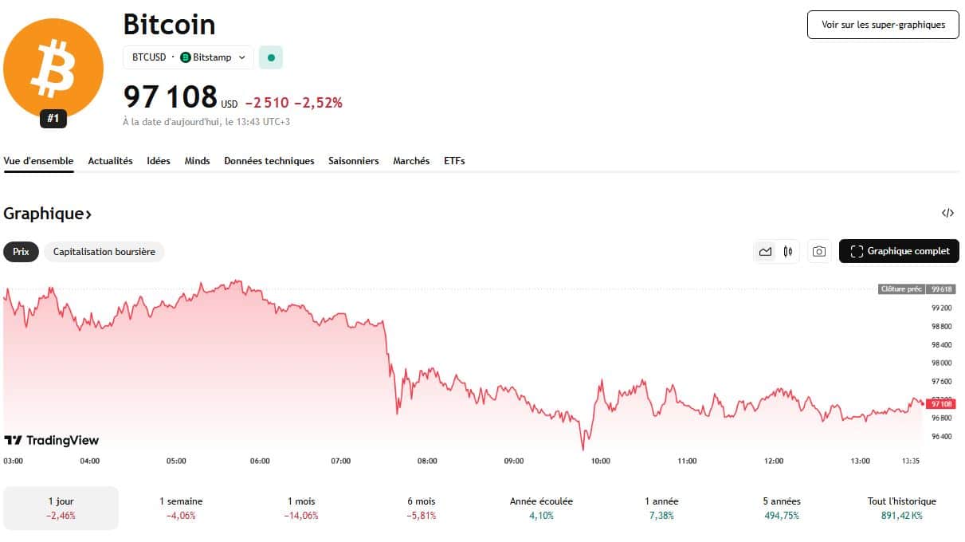Open Graphique complet full chart

point(899,251)
